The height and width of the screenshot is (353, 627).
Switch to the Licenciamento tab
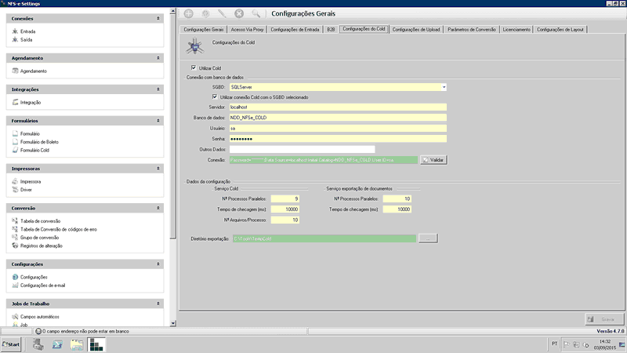tap(516, 29)
